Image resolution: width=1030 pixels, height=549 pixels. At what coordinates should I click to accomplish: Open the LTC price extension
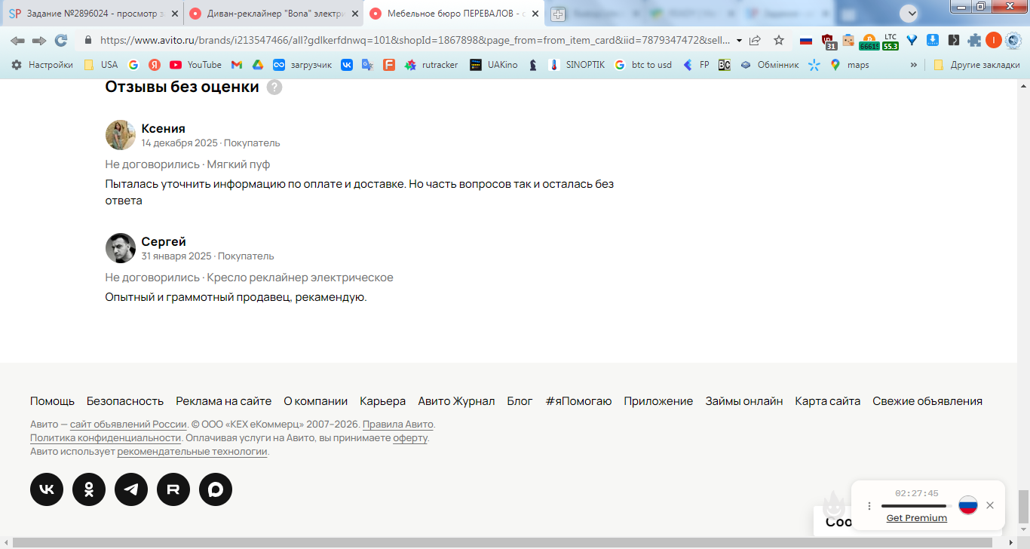click(x=891, y=41)
